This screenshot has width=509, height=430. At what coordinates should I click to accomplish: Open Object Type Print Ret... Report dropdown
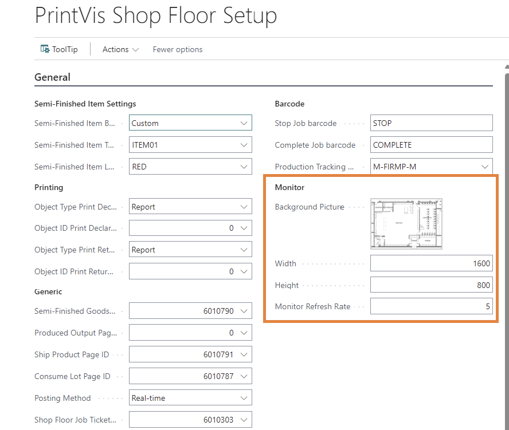click(x=244, y=250)
